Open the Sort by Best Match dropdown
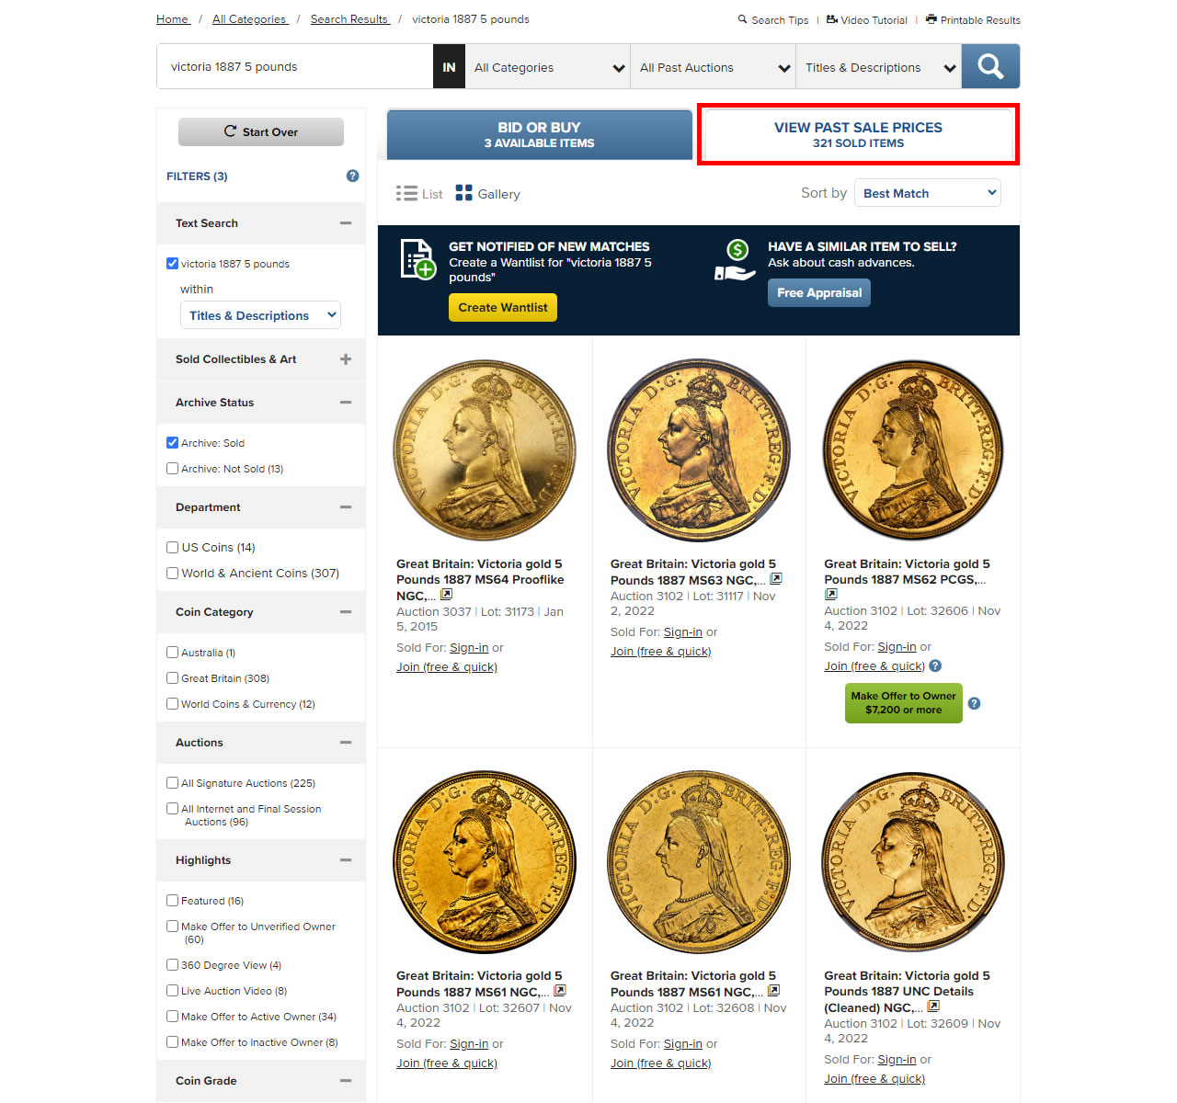 [928, 193]
